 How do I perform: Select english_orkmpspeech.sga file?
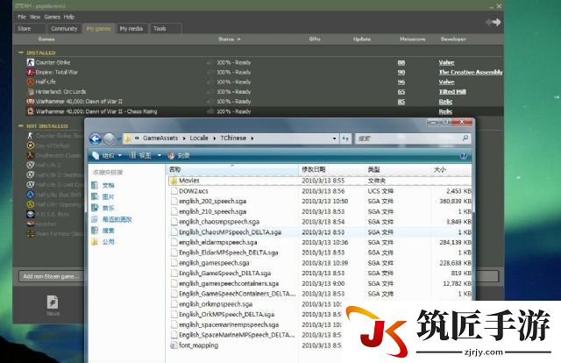(216, 304)
